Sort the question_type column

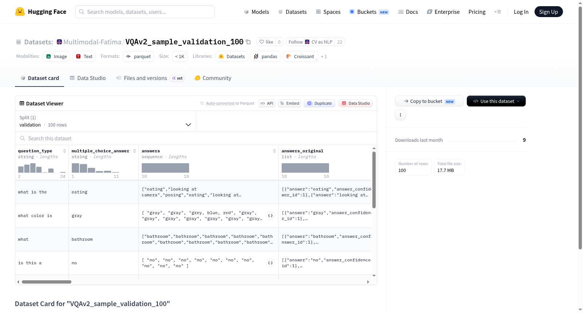64,151
